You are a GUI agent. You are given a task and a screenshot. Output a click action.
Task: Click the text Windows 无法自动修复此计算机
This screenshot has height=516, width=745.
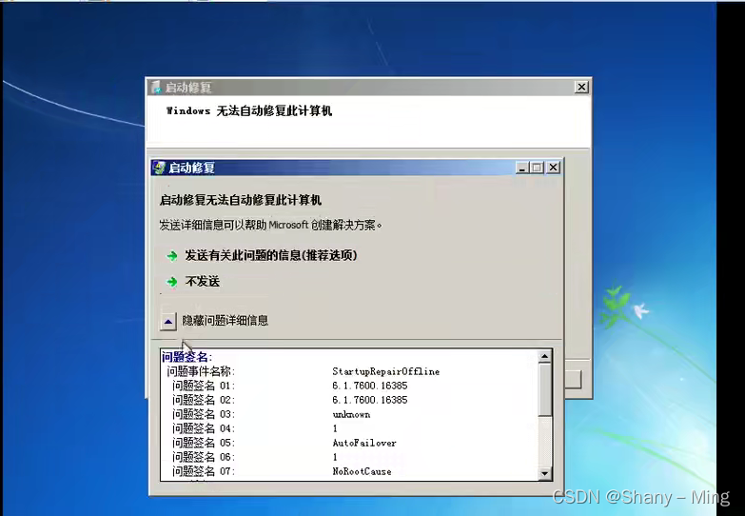click(249, 110)
